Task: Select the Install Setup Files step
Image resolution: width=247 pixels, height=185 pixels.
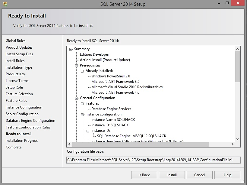Action: 19,54
